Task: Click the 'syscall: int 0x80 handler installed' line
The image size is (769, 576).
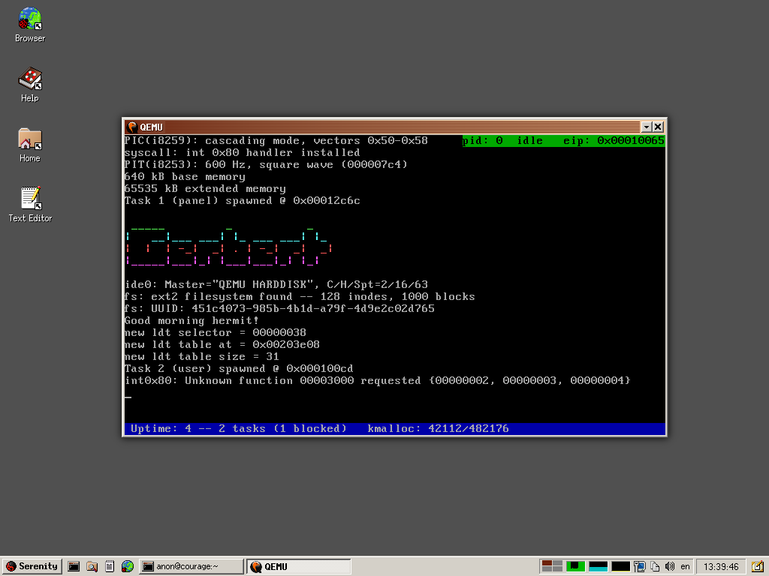Action: pyautogui.click(x=243, y=153)
